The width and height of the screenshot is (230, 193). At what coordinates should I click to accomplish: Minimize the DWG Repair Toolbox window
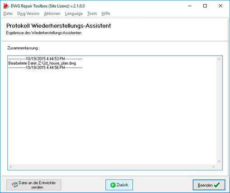190,6
